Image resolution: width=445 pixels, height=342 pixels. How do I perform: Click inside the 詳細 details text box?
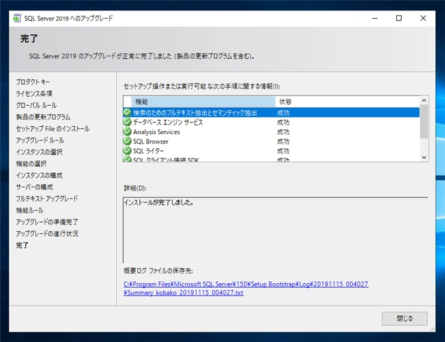coord(276,230)
